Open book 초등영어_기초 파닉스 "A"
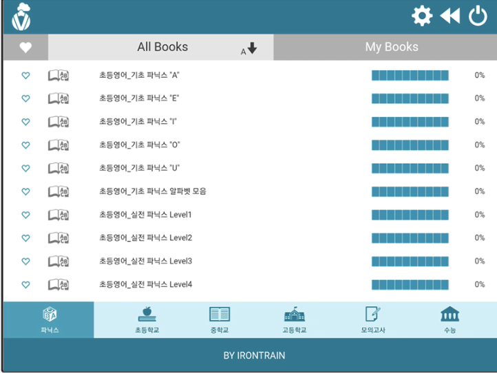 pos(139,75)
